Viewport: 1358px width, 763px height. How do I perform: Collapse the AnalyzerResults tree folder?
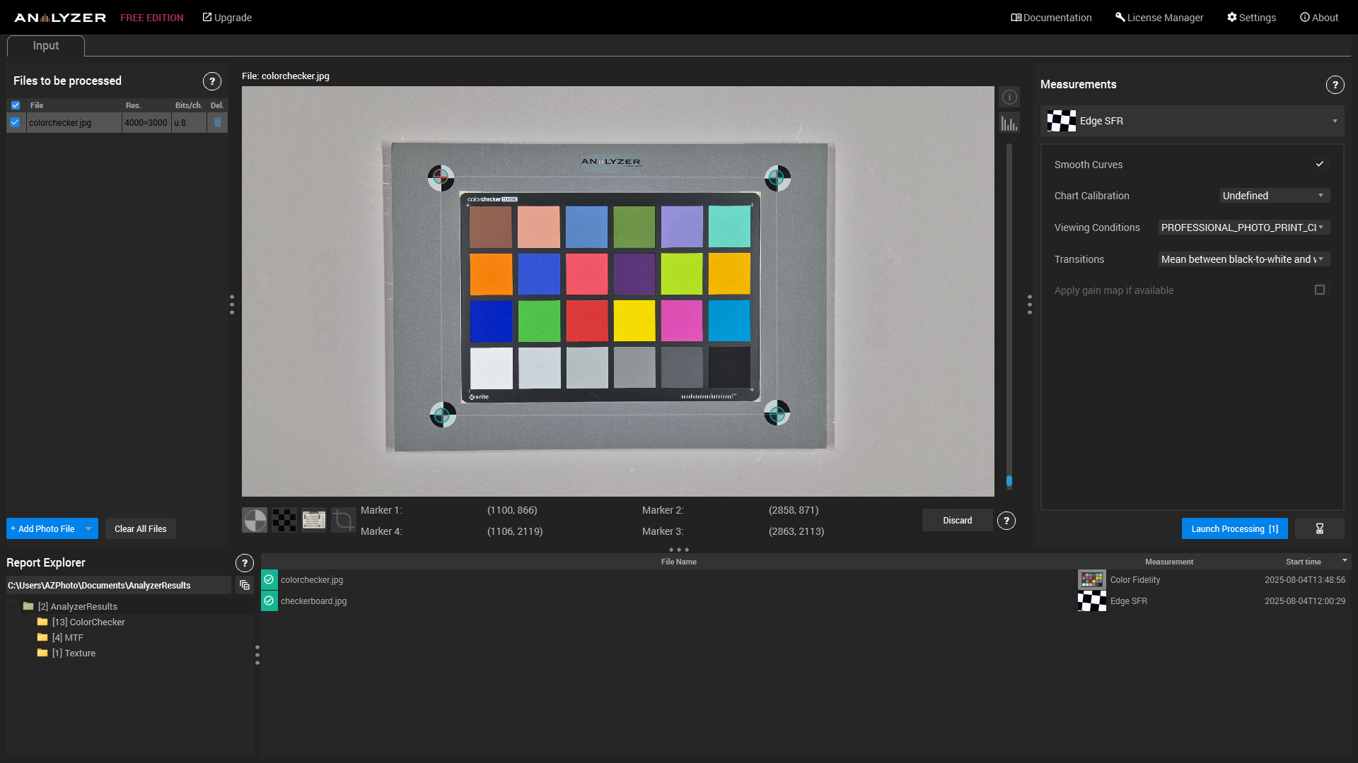[x=13, y=606]
